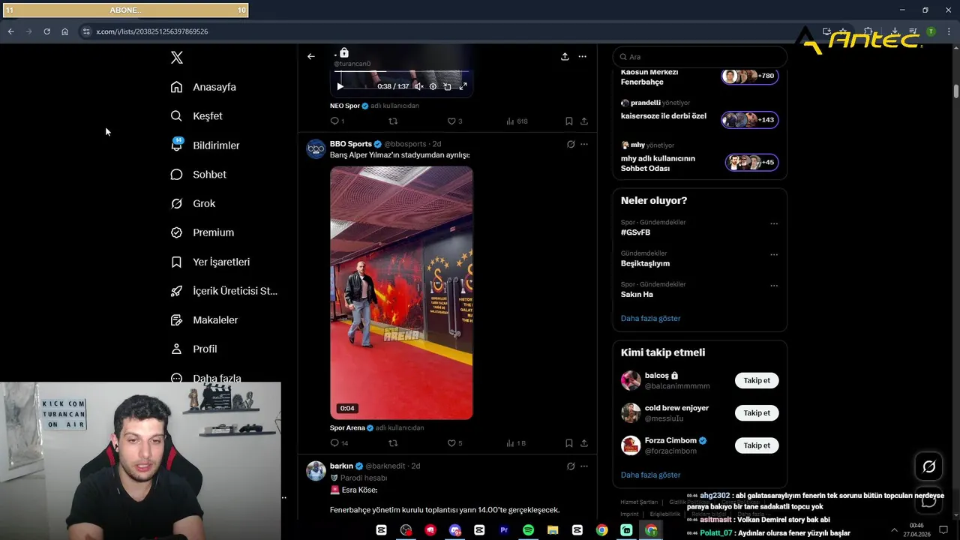Follow cold brew enjoyer with Takip et
The width and height of the screenshot is (960, 540).
757,413
